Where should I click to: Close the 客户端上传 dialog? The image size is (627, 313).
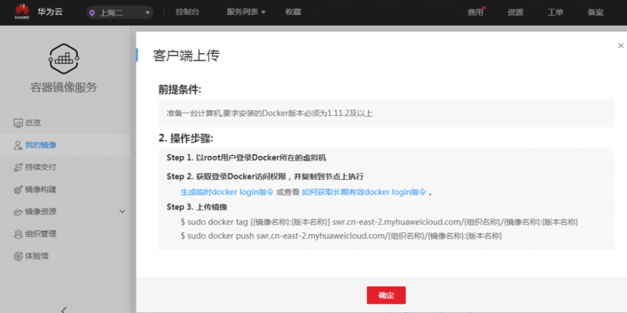[x=620, y=46]
